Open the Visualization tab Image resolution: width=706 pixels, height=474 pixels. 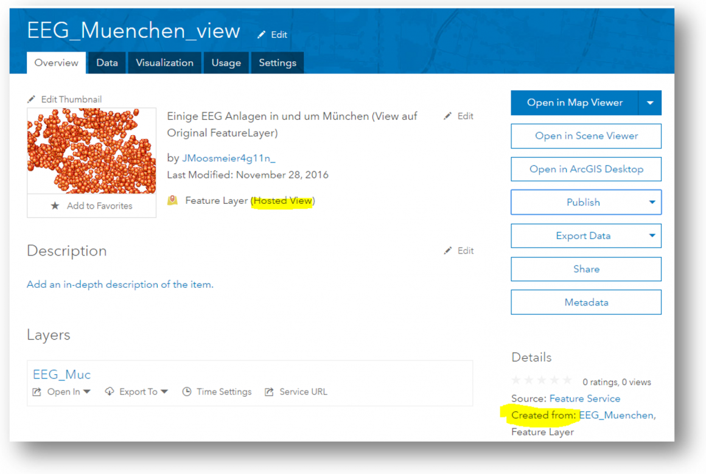(x=165, y=63)
